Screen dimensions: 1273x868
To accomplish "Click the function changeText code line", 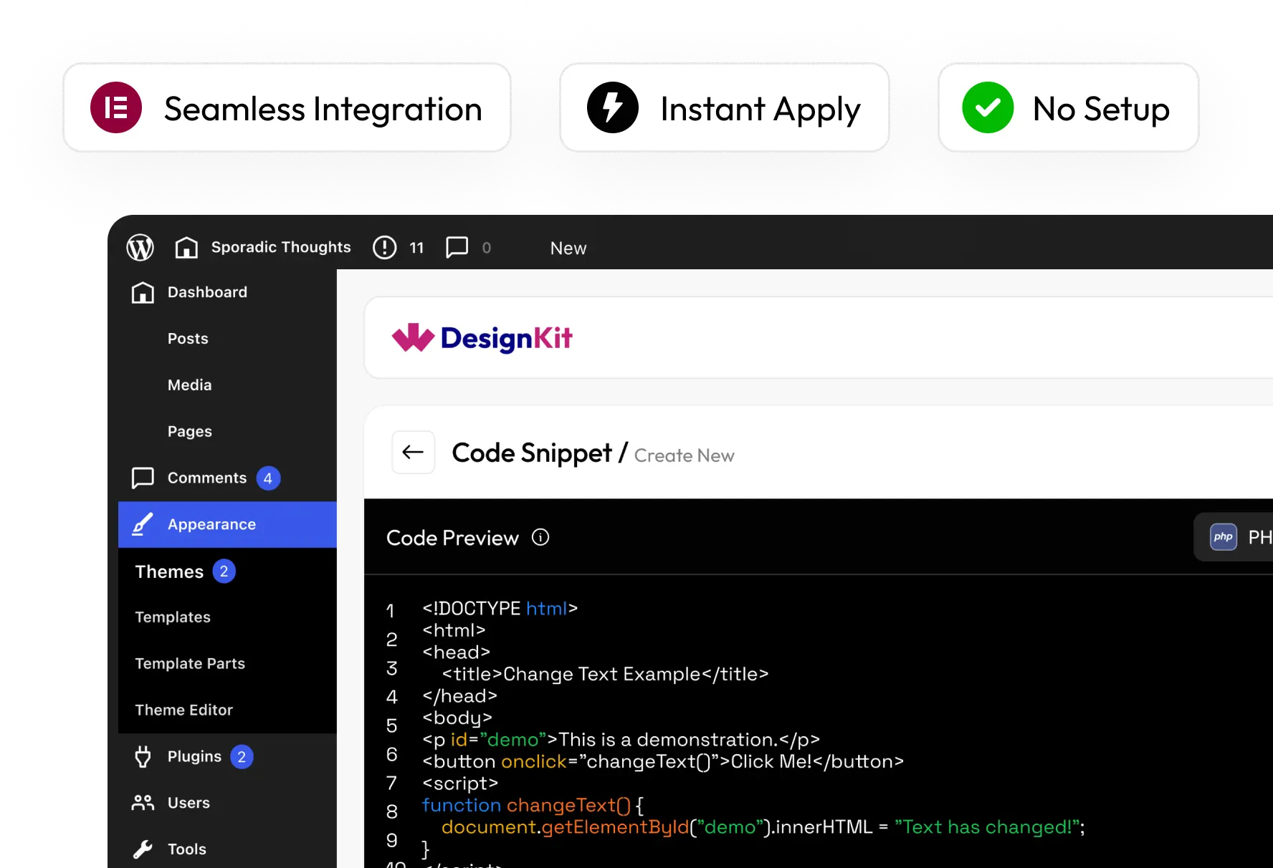I will tap(533, 805).
